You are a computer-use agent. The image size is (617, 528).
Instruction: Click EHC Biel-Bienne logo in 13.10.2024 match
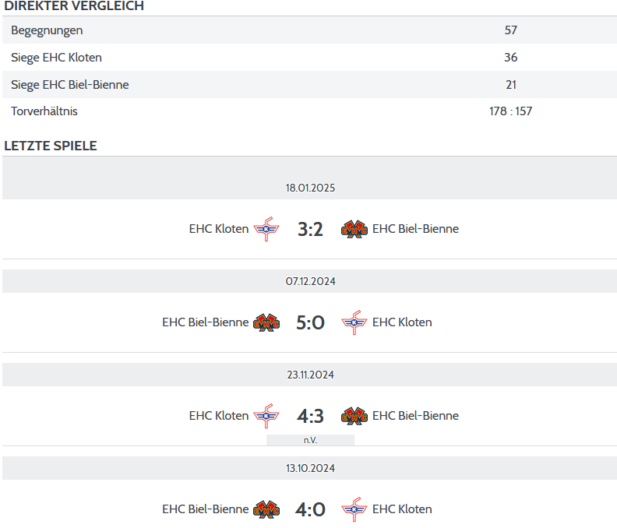(266, 509)
